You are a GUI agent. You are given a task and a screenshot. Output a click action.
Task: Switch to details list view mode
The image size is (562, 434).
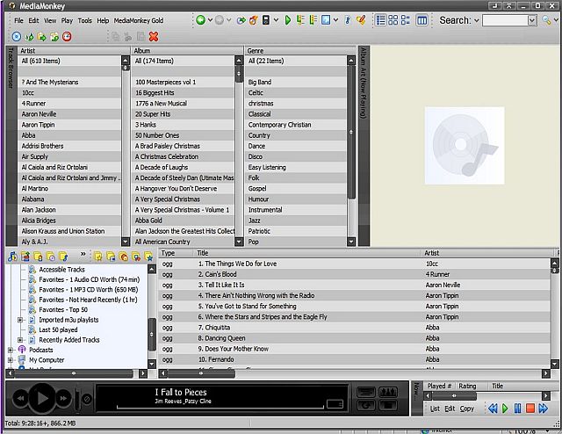(380, 20)
